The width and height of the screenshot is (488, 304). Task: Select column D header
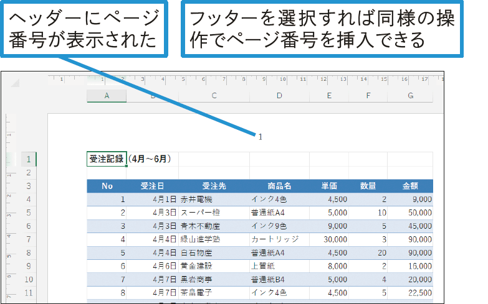click(279, 96)
